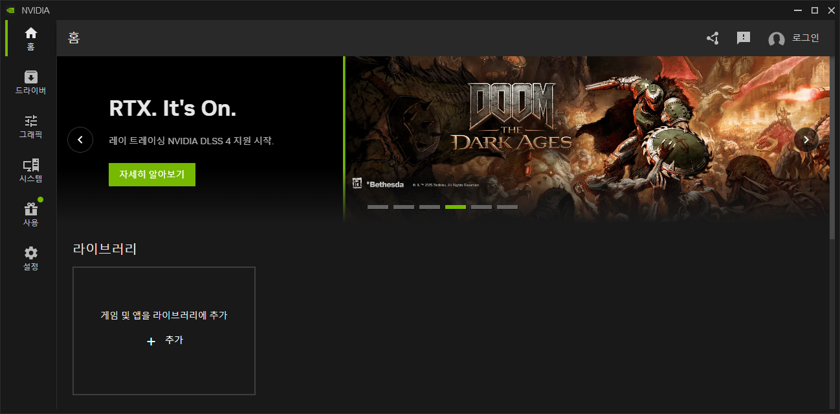
Task: Open the System (시스템) sidebar section
Action: tap(30, 170)
